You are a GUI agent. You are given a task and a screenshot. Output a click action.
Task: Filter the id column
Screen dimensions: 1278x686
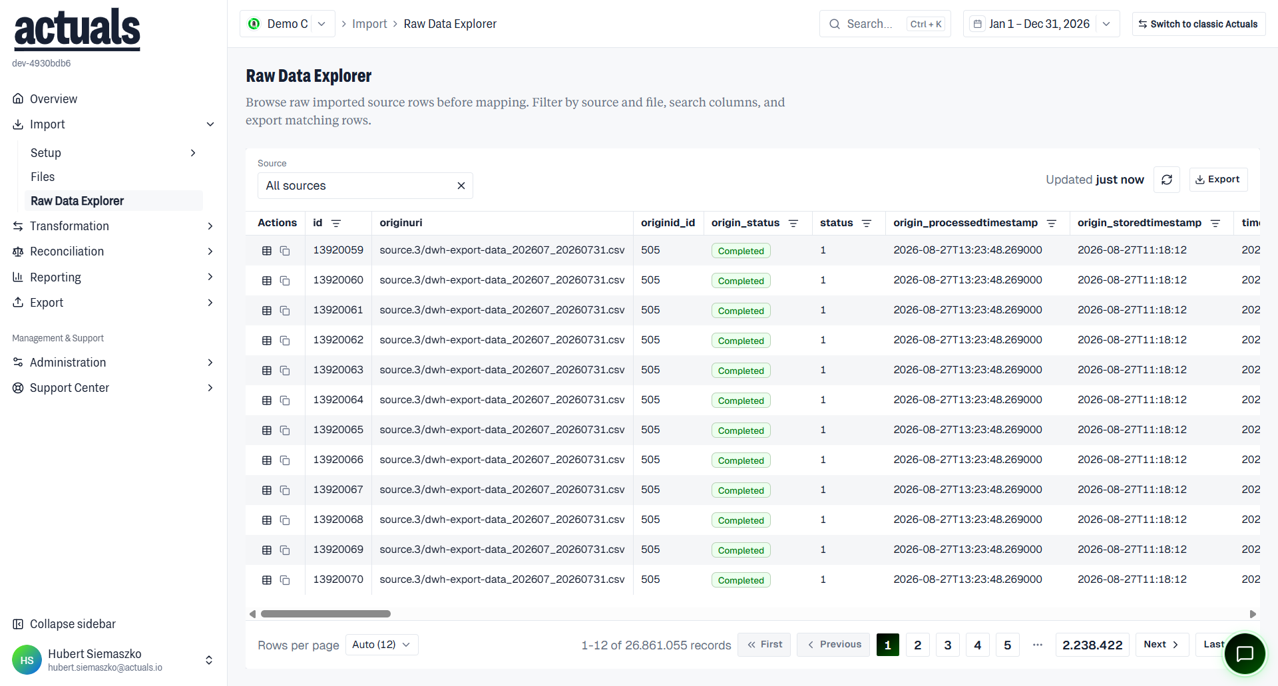tap(336, 224)
